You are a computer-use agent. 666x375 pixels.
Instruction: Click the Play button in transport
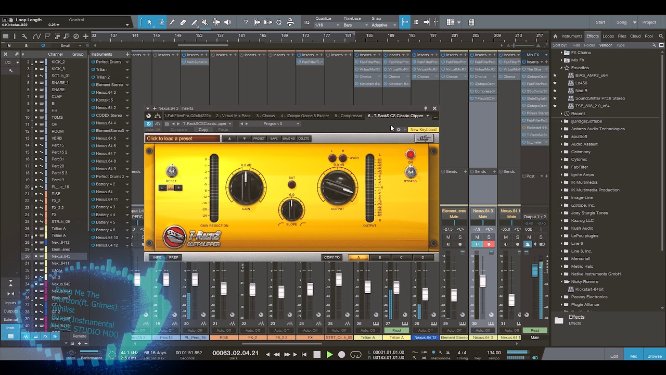(329, 355)
